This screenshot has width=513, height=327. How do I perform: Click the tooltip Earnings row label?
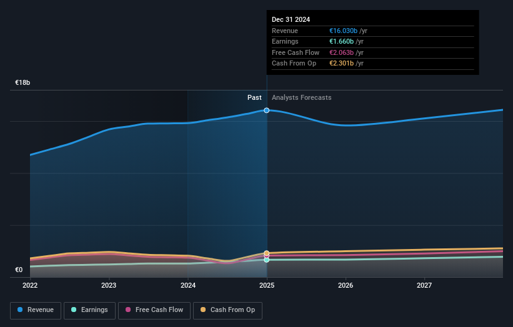tap(285, 41)
